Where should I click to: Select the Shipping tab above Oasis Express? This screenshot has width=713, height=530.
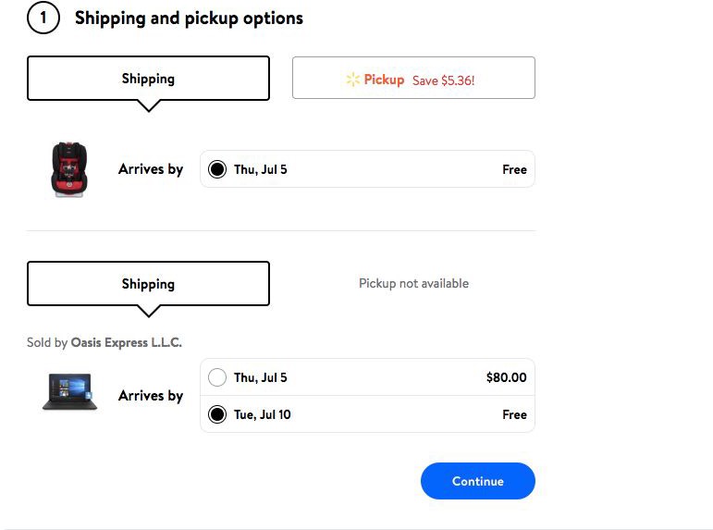[x=148, y=284]
